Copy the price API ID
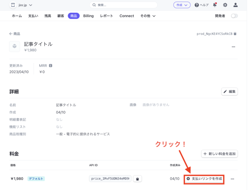The height and width of the screenshot is (190, 248). click(137, 179)
